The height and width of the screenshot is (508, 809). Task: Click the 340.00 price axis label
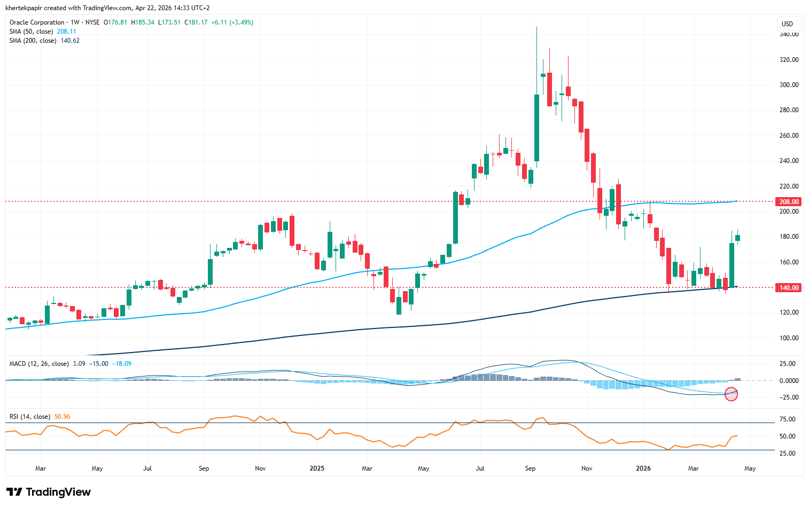pyautogui.click(x=789, y=34)
